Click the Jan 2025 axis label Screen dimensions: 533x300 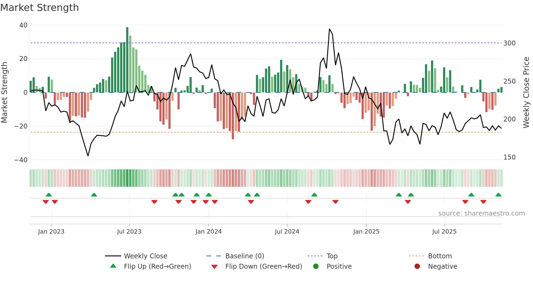(x=366, y=232)
